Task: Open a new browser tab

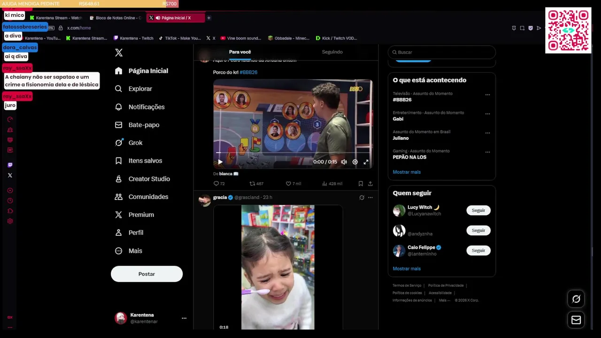Action: click(208, 18)
